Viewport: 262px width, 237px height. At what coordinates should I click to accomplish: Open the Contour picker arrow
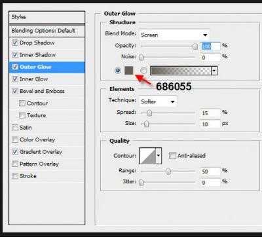tap(159, 156)
